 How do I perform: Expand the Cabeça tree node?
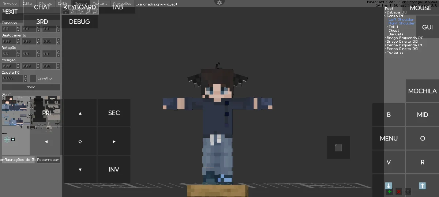click(x=386, y=12)
